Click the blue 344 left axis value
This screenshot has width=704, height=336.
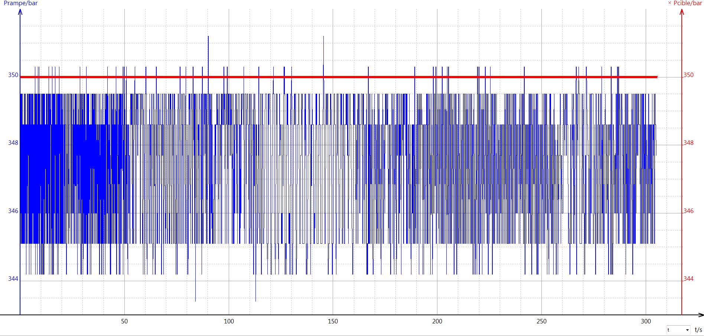13,279
